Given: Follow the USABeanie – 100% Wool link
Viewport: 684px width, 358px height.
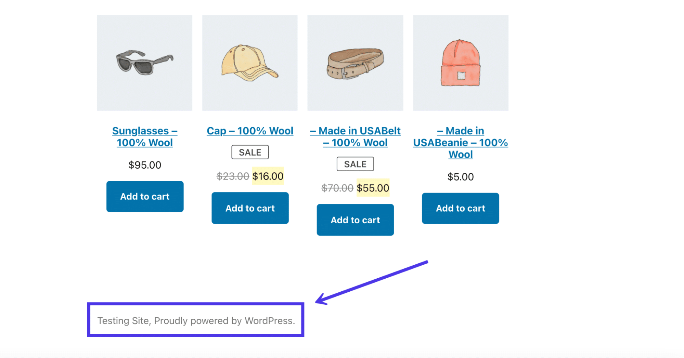Looking at the screenshot, I should click(461, 143).
